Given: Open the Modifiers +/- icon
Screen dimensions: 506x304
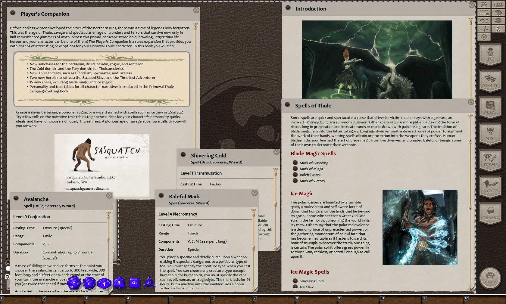Looking at the screenshot, I should click(484, 29).
